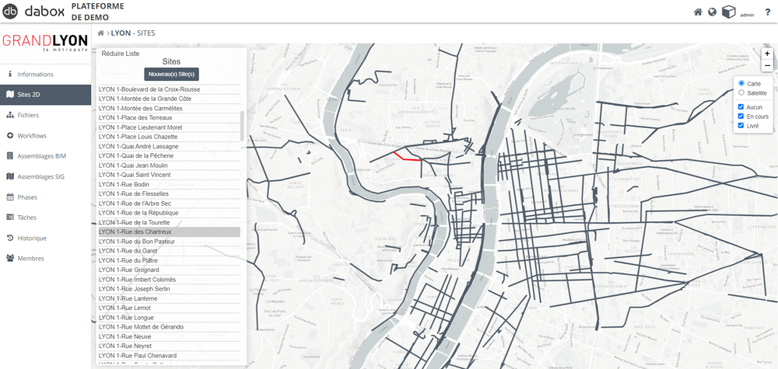Select LYON 1-Rue du Garet
Viewport: 778px width, 369px height.
click(x=169, y=251)
